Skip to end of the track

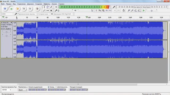pos(30,9)
